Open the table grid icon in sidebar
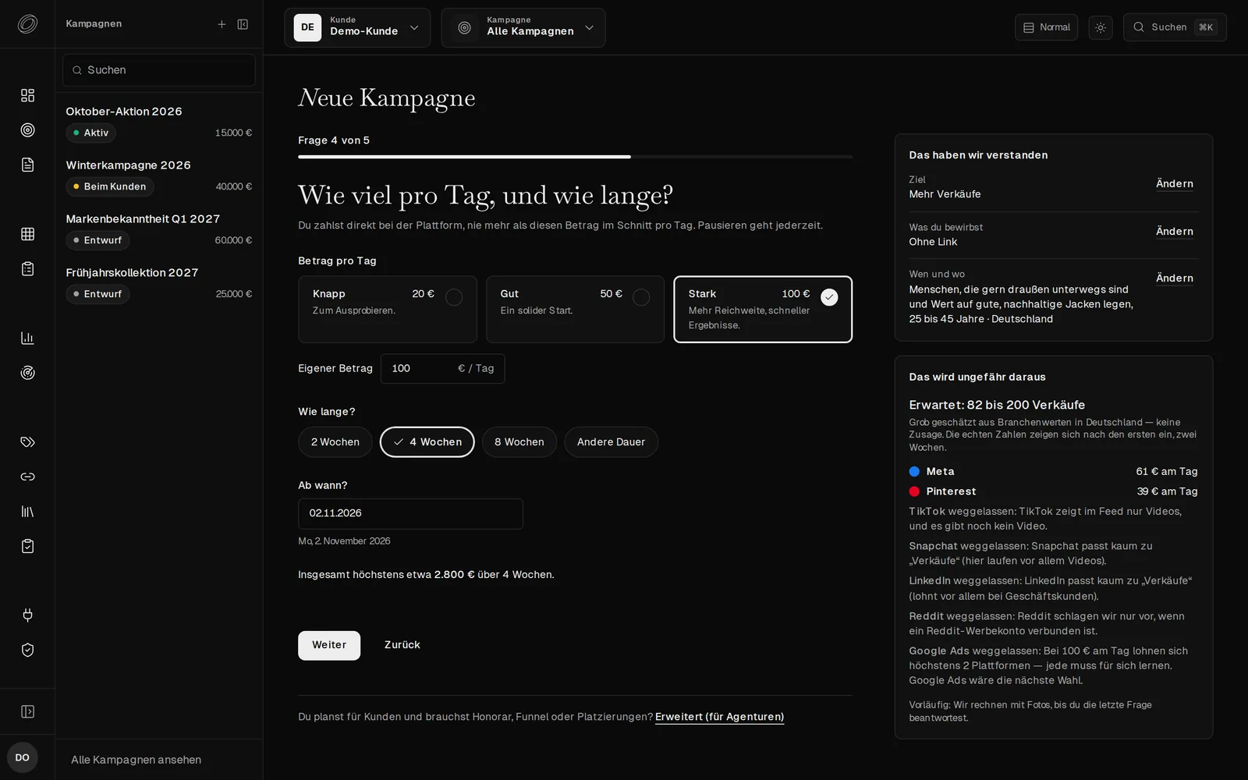 click(27, 234)
